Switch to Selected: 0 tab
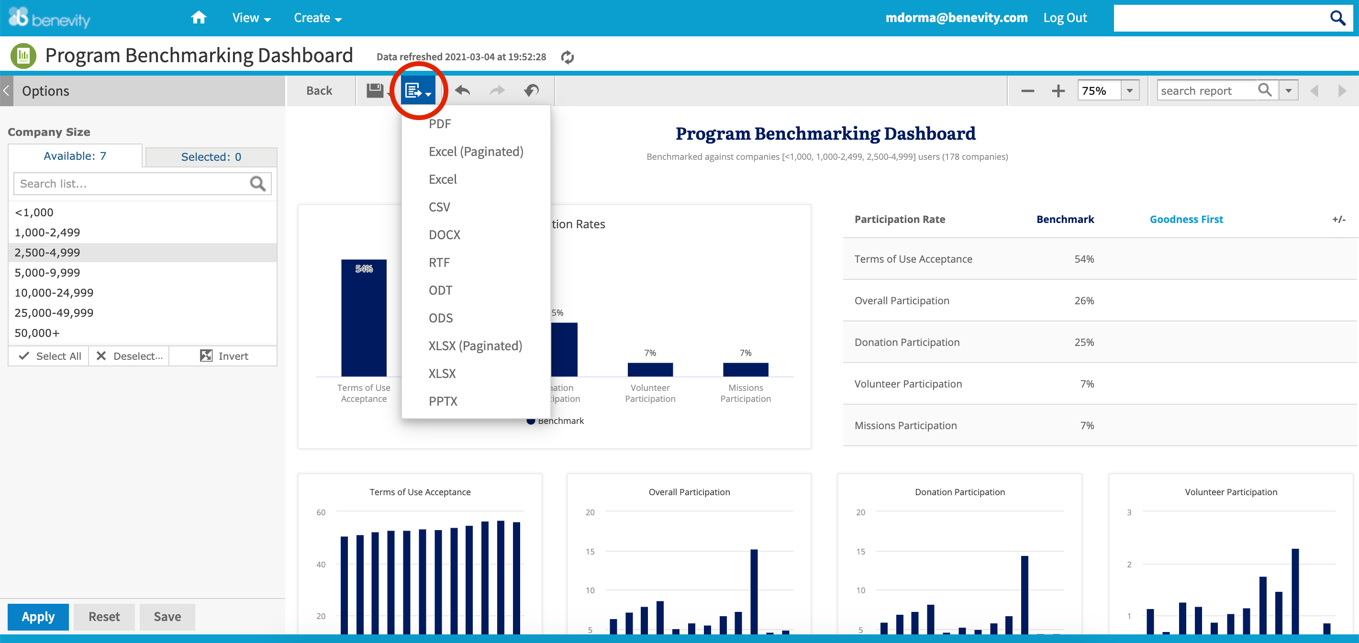The height and width of the screenshot is (643, 1359). [211, 157]
